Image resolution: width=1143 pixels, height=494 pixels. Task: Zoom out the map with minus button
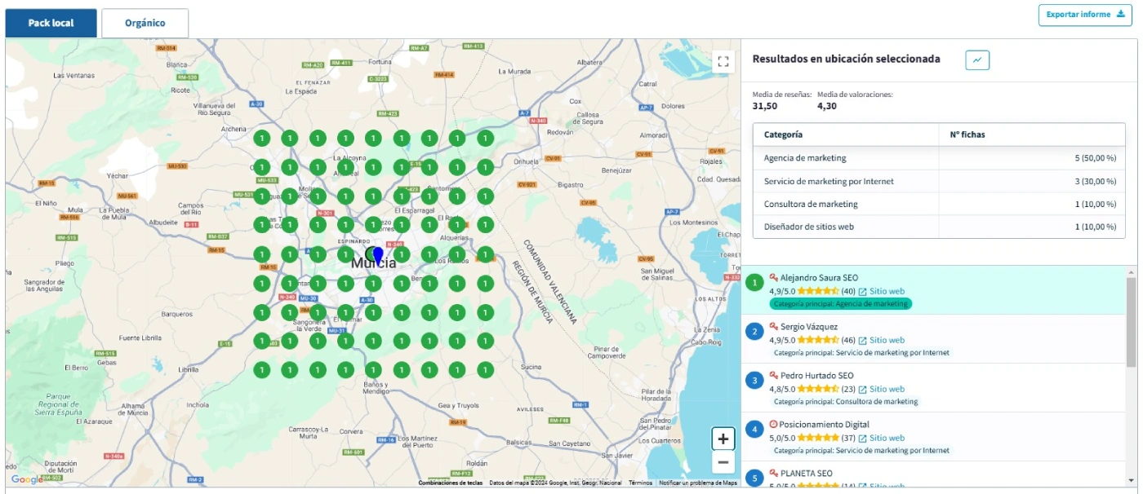pyautogui.click(x=723, y=463)
